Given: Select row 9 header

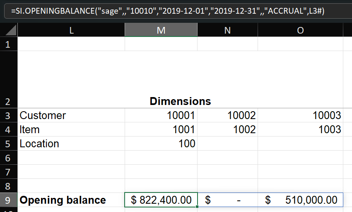Looking at the screenshot, I should (x=9, y=200).
